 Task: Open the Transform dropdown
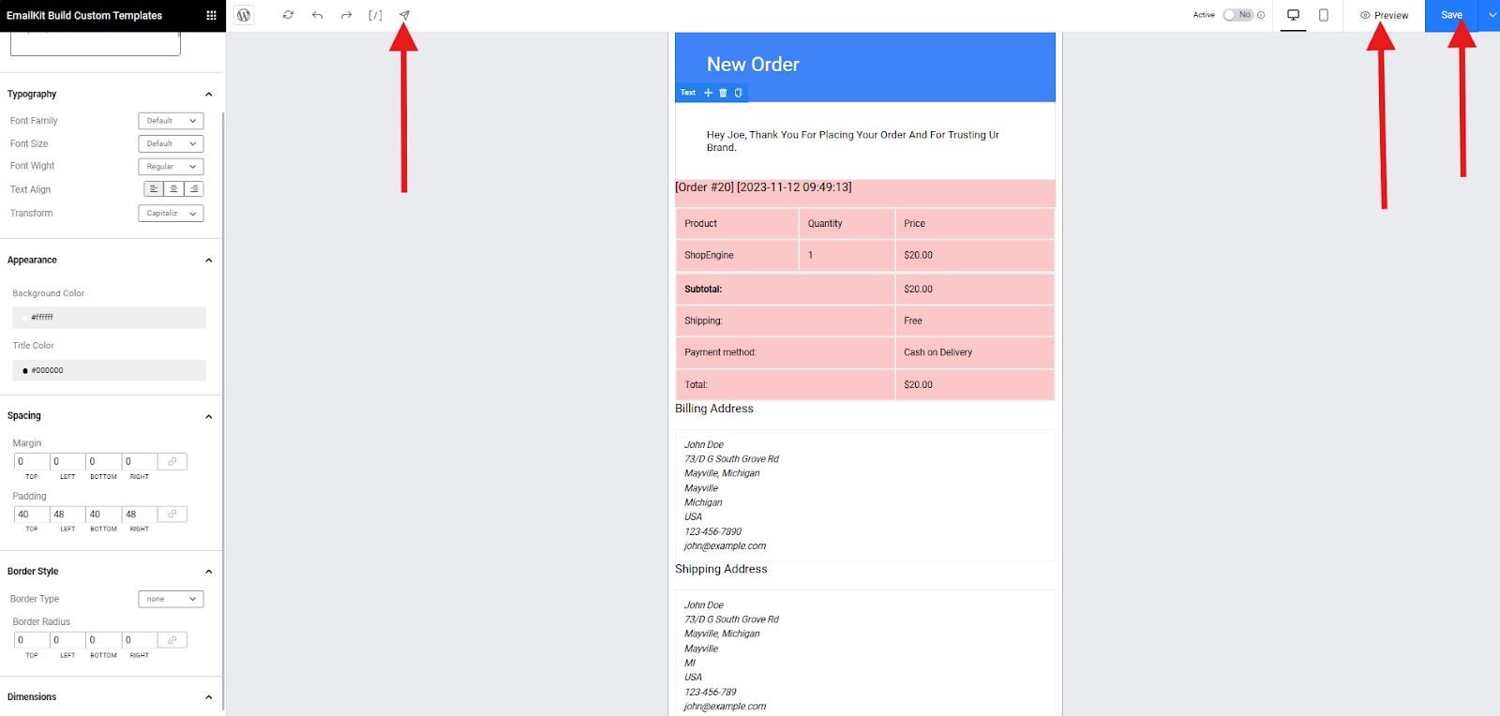pos(171,214)
